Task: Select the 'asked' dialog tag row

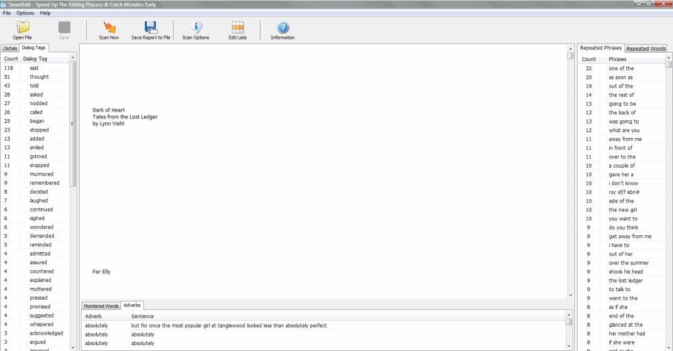Action: 36,95
